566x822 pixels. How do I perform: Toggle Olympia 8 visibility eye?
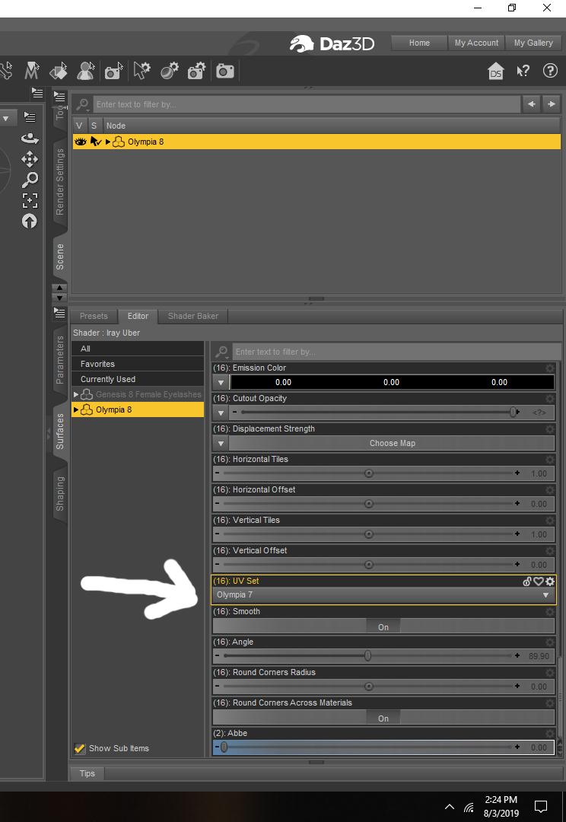click(x=80, y=142)
